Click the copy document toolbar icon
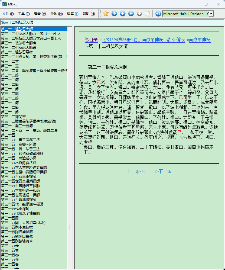This screenshot has height=270, width=225. coord(148,14)
